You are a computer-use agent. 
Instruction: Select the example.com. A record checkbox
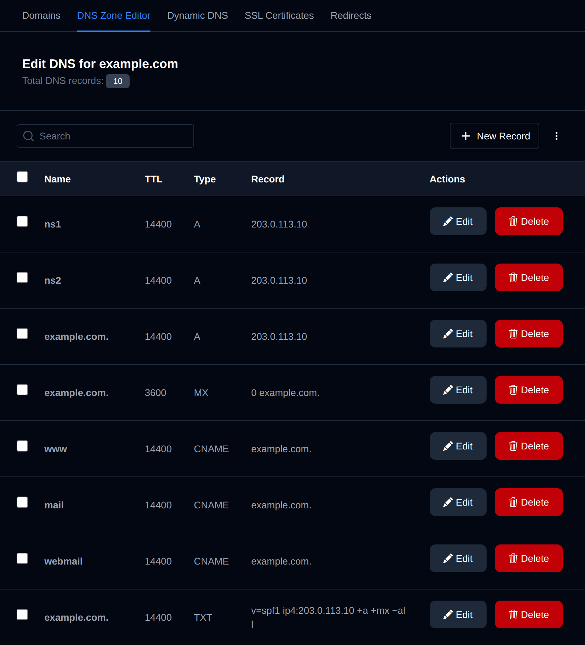22,334
